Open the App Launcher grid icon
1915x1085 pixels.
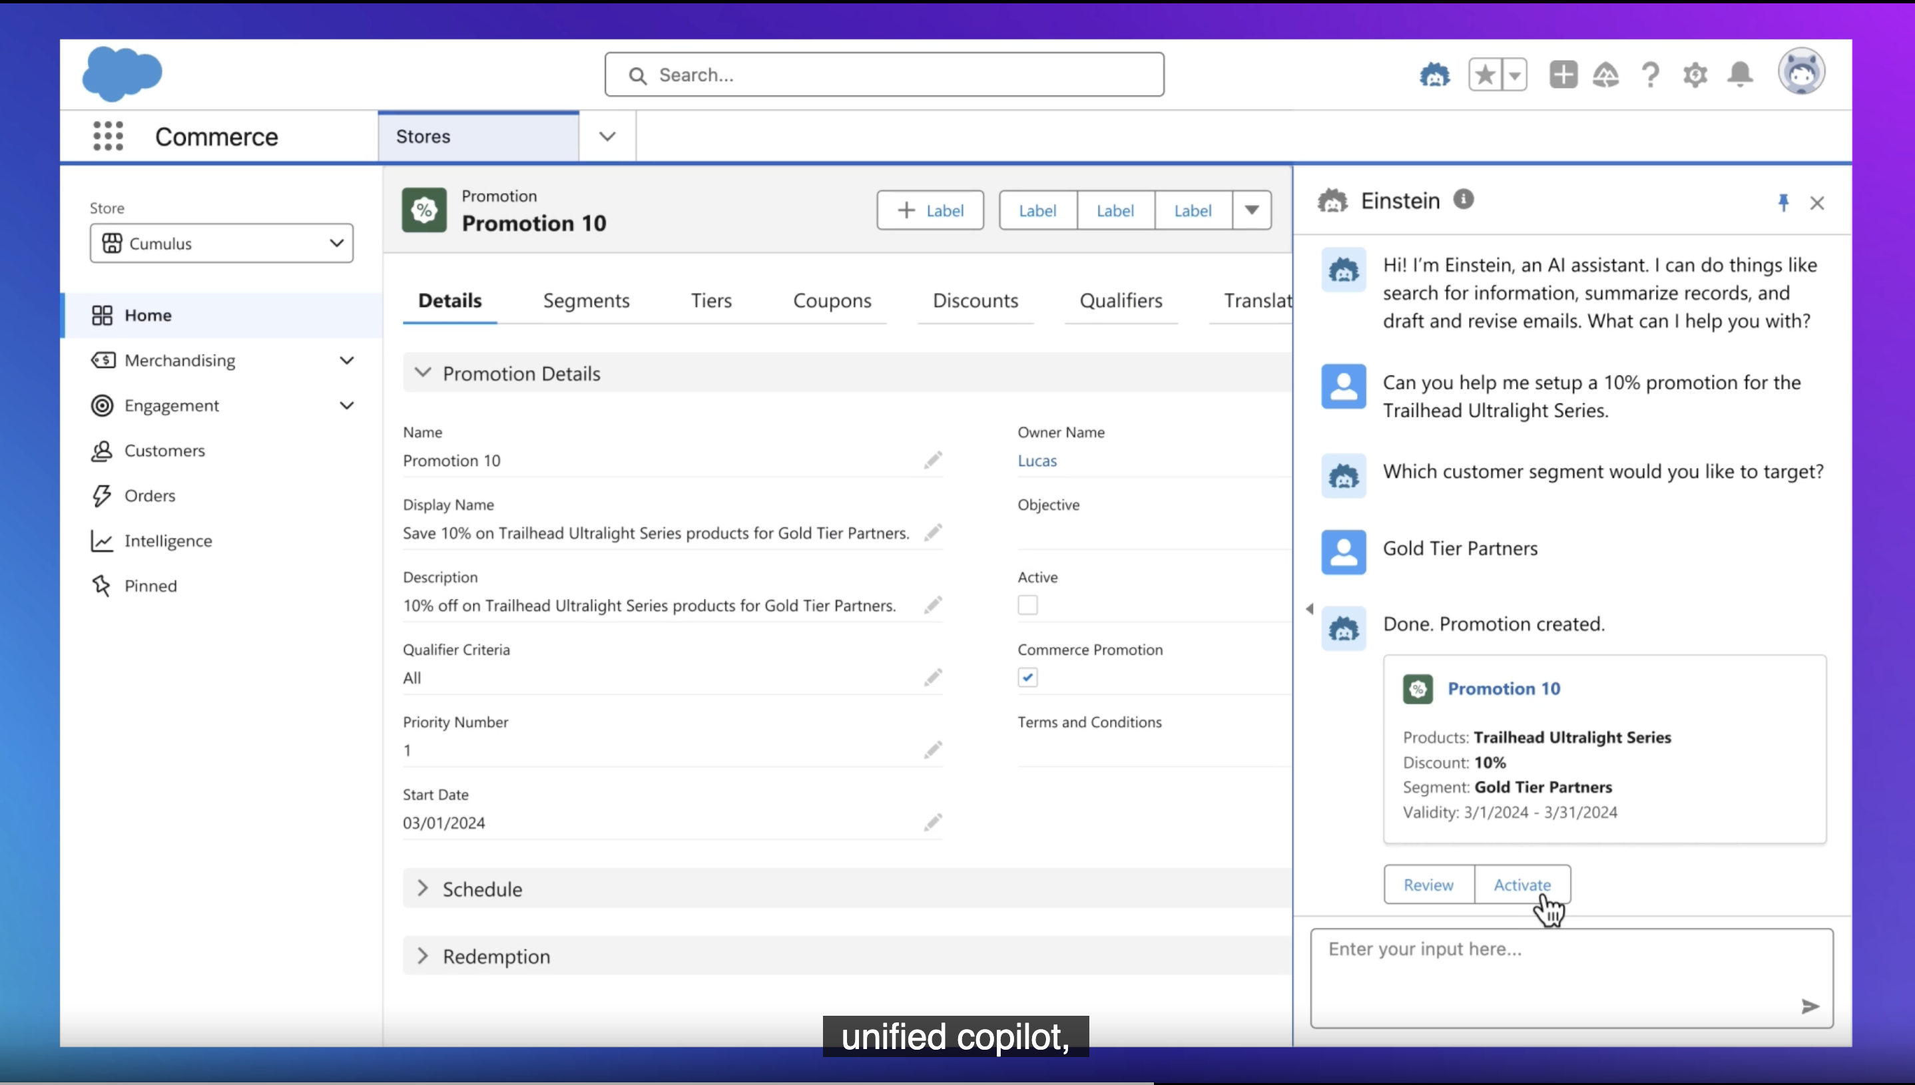(x=108, y=136)
